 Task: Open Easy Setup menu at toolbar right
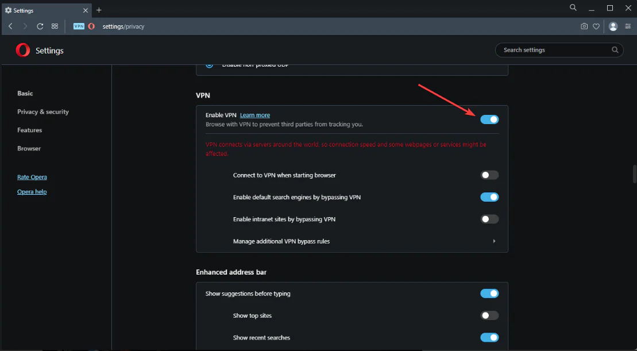click(x=627, y=26)
